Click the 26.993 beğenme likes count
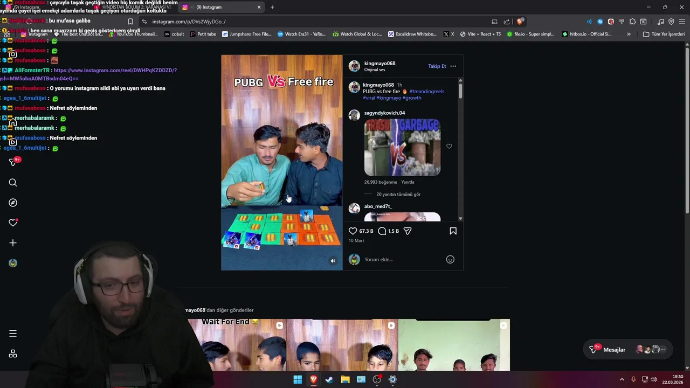The height and width of the screenshot is (388, 690). click(381, 182)
